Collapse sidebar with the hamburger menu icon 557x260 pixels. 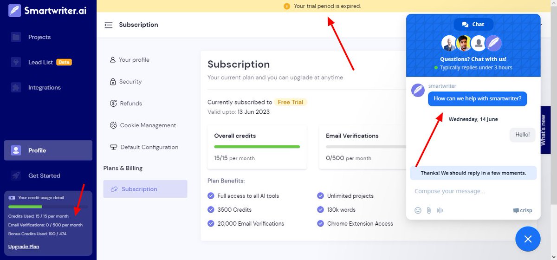[109, 25]
